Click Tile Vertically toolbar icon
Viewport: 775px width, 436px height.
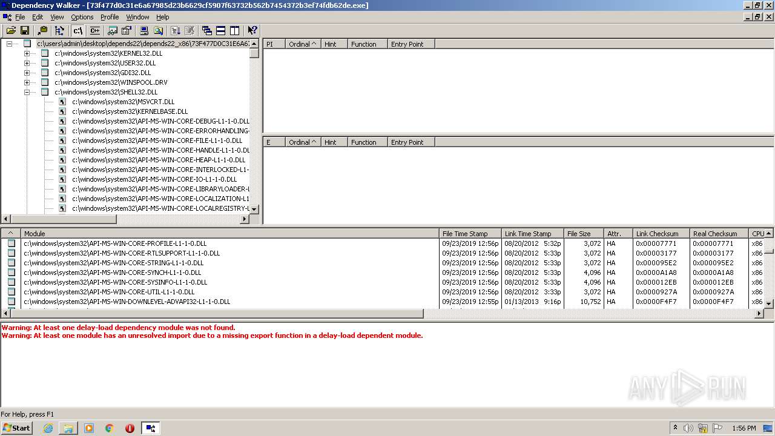click(x=235, y=30)
